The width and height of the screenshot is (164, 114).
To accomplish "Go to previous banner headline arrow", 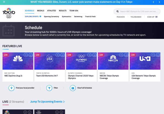I will (154, 2).
